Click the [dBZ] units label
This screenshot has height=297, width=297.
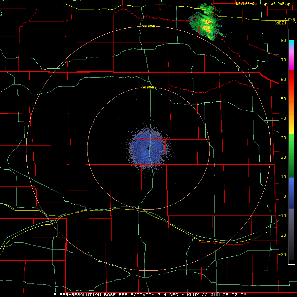[280, 23]
